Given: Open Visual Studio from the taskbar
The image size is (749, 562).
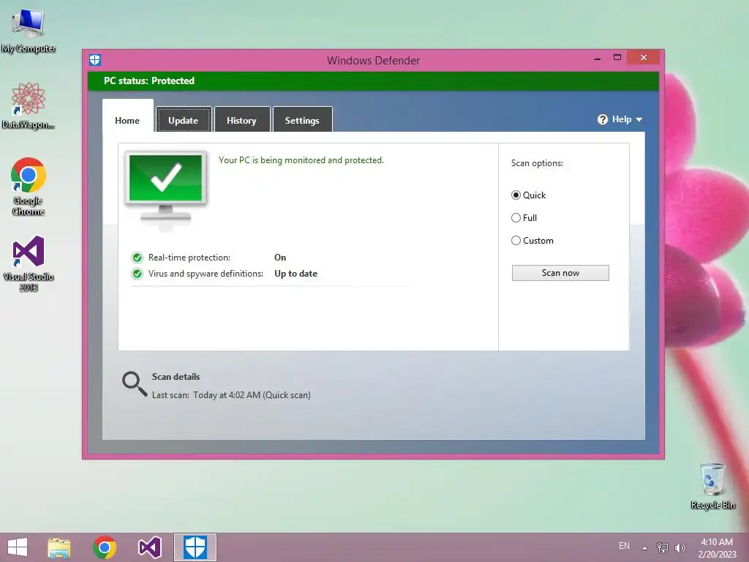Looking at the screenshot, I should click(149, 547).
